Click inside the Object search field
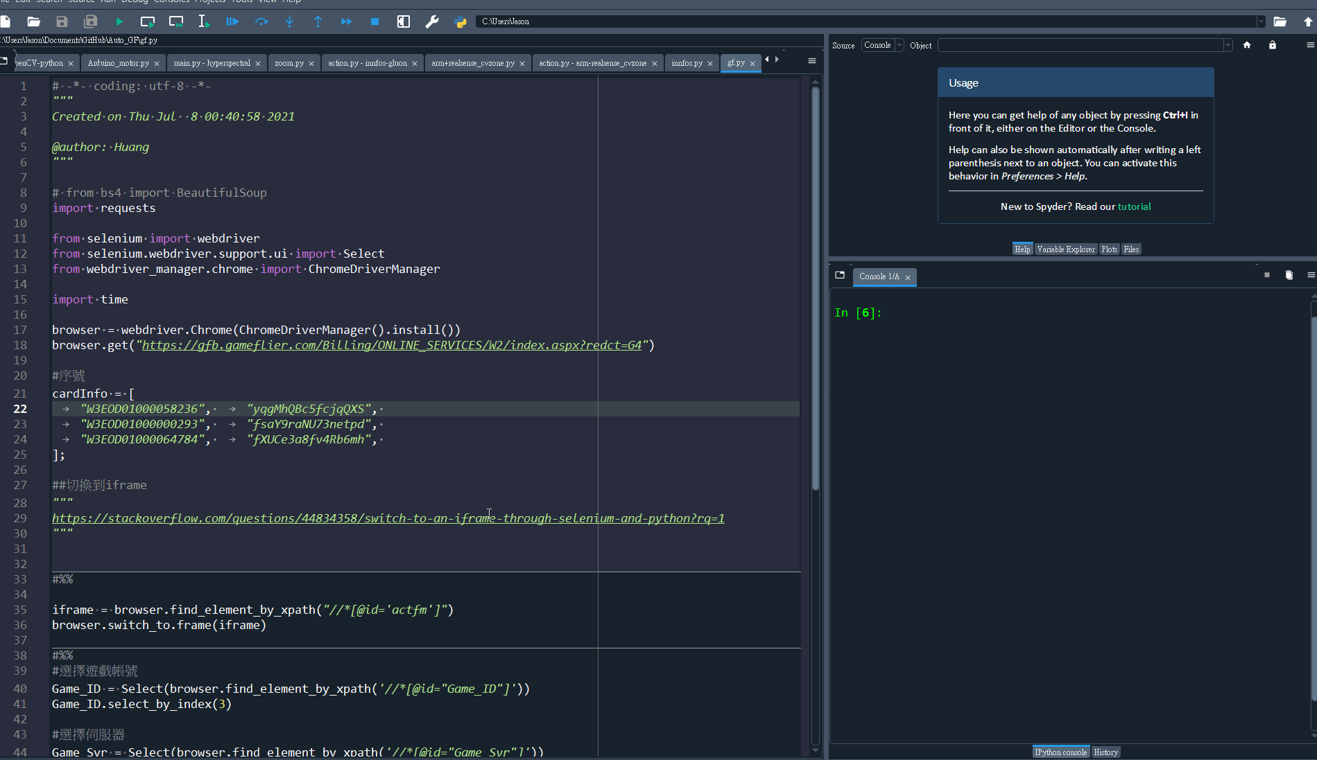The width and height of the screenshot is (1317, 760). pos(1082,44)
